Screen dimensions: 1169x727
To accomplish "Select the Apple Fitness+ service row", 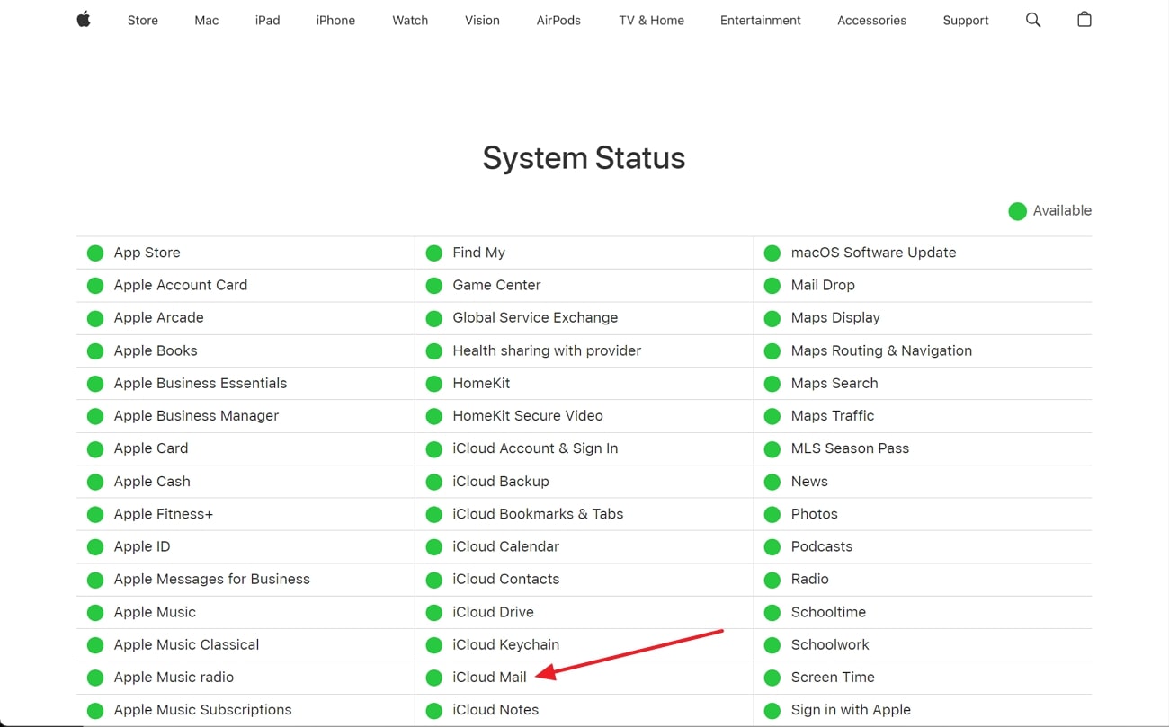I will click(x=165, y=513).
